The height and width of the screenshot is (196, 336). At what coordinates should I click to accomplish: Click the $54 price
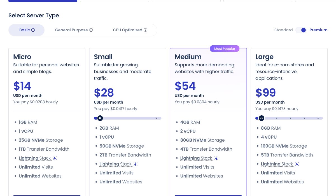[185, 86]
